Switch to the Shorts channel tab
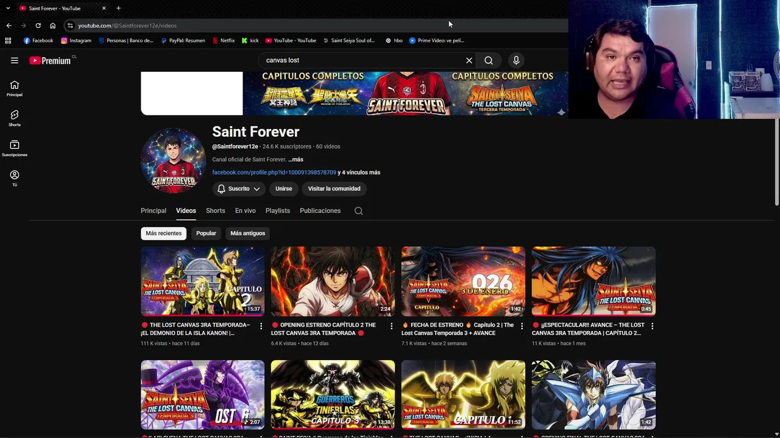780x438 pixels. (215, 210)
